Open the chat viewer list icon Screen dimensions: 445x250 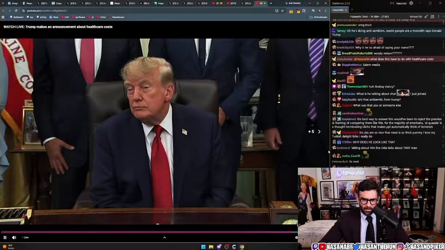(432, 17)
